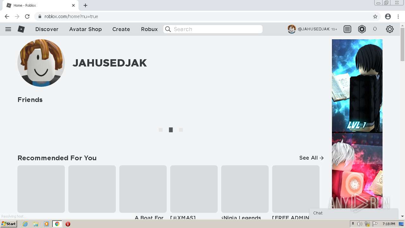
Task: Click the network tray icon
Action: point(367,224)
